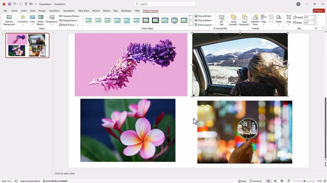
Task: Click the 111% zoom level
Action: [x=319, y=181]
